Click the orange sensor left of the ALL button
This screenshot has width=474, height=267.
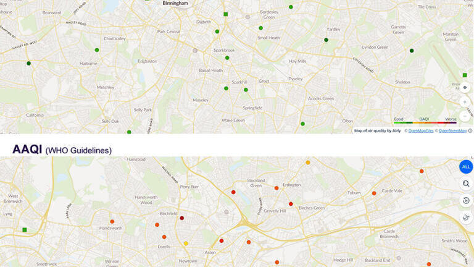tap(422, 171)
